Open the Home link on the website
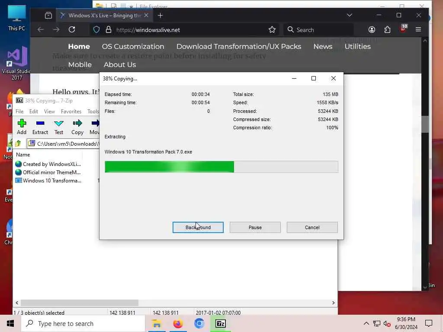Image resolution: width=443 pixels, height=332 pixels. [x=79, y=47]
